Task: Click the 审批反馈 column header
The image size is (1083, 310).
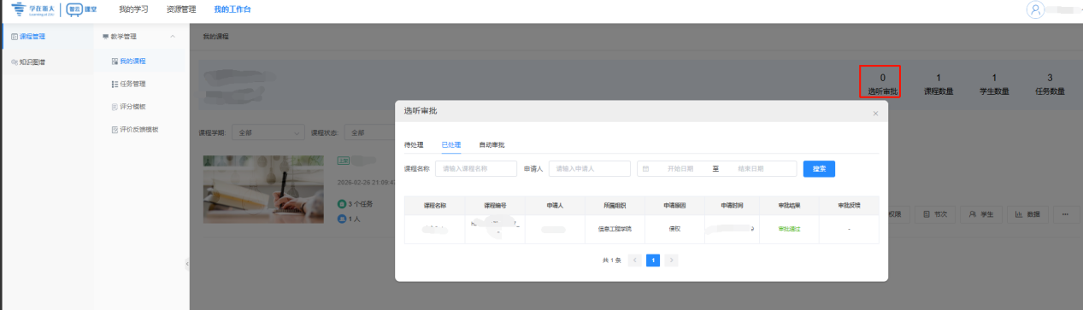Action: [849, 206]
